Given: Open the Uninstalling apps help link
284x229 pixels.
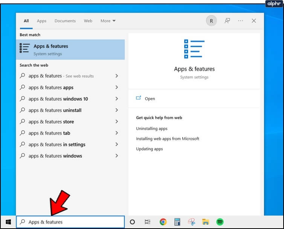Looking at the screenshot, I should tap(151, 129).
